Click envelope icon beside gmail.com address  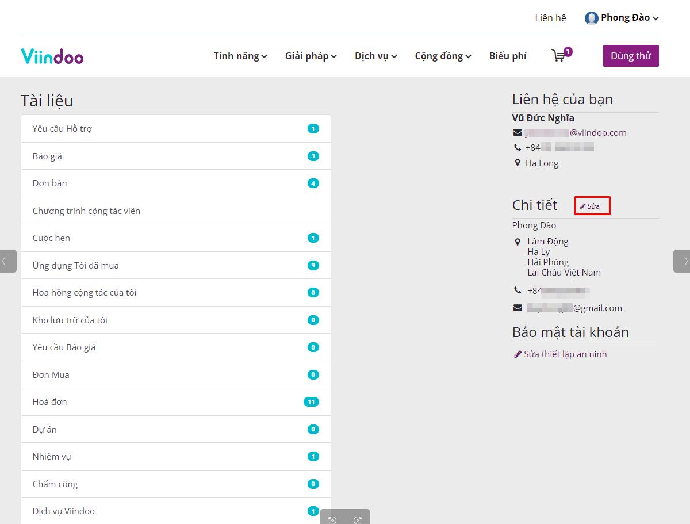click(517, 308)
